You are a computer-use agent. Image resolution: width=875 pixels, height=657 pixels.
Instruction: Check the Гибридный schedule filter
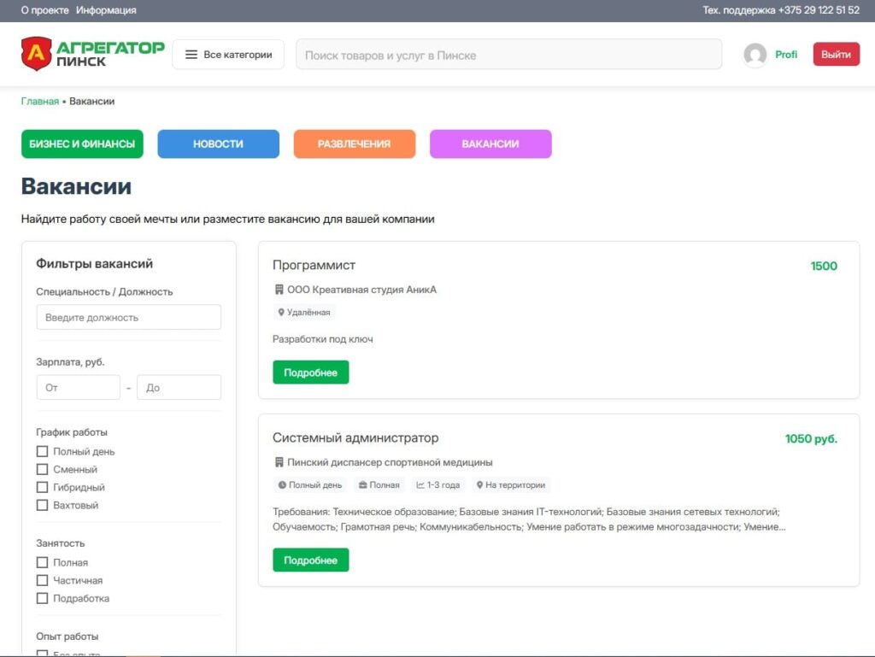[42, 487]
